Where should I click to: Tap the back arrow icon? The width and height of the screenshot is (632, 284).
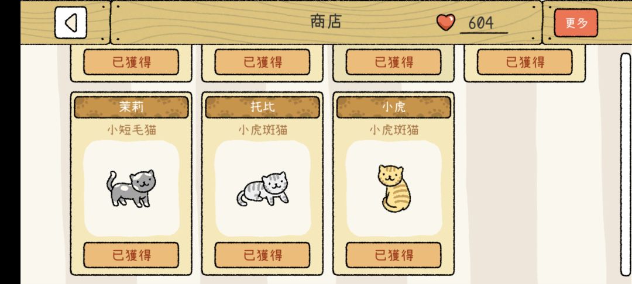(x=71, y=23)
